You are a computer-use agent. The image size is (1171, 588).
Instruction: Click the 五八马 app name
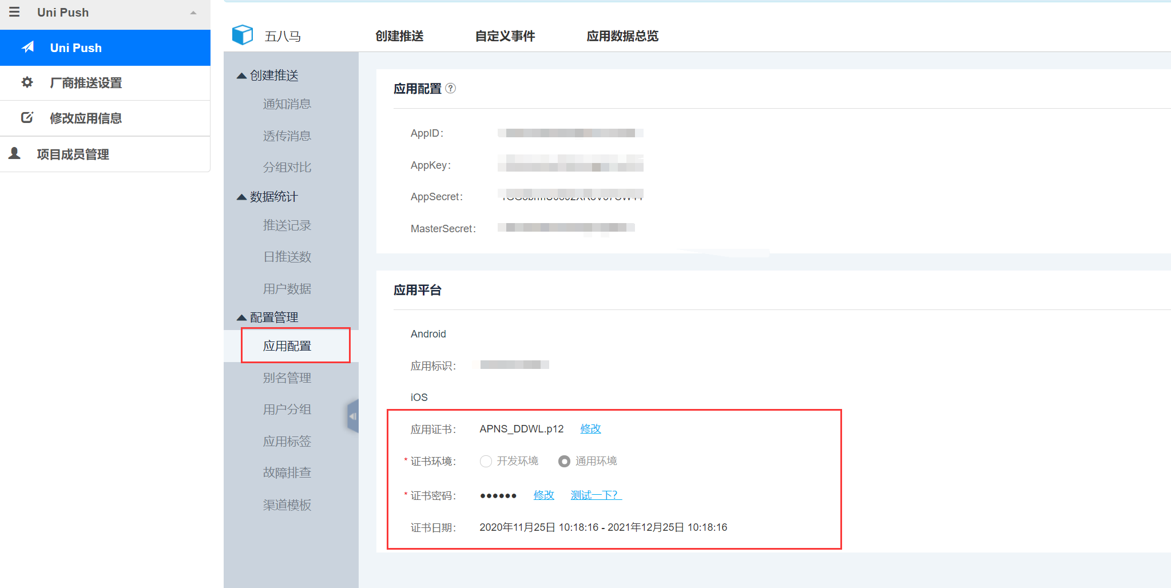(283, 37)
